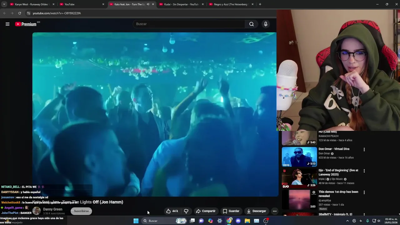
Task: Open Chrome from the taskbar
Action: (229, 221)
